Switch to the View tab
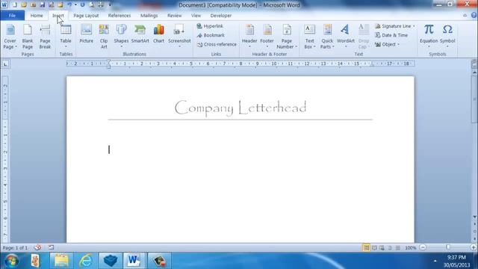Screen dimensions: 478x269 coord(196,16)
